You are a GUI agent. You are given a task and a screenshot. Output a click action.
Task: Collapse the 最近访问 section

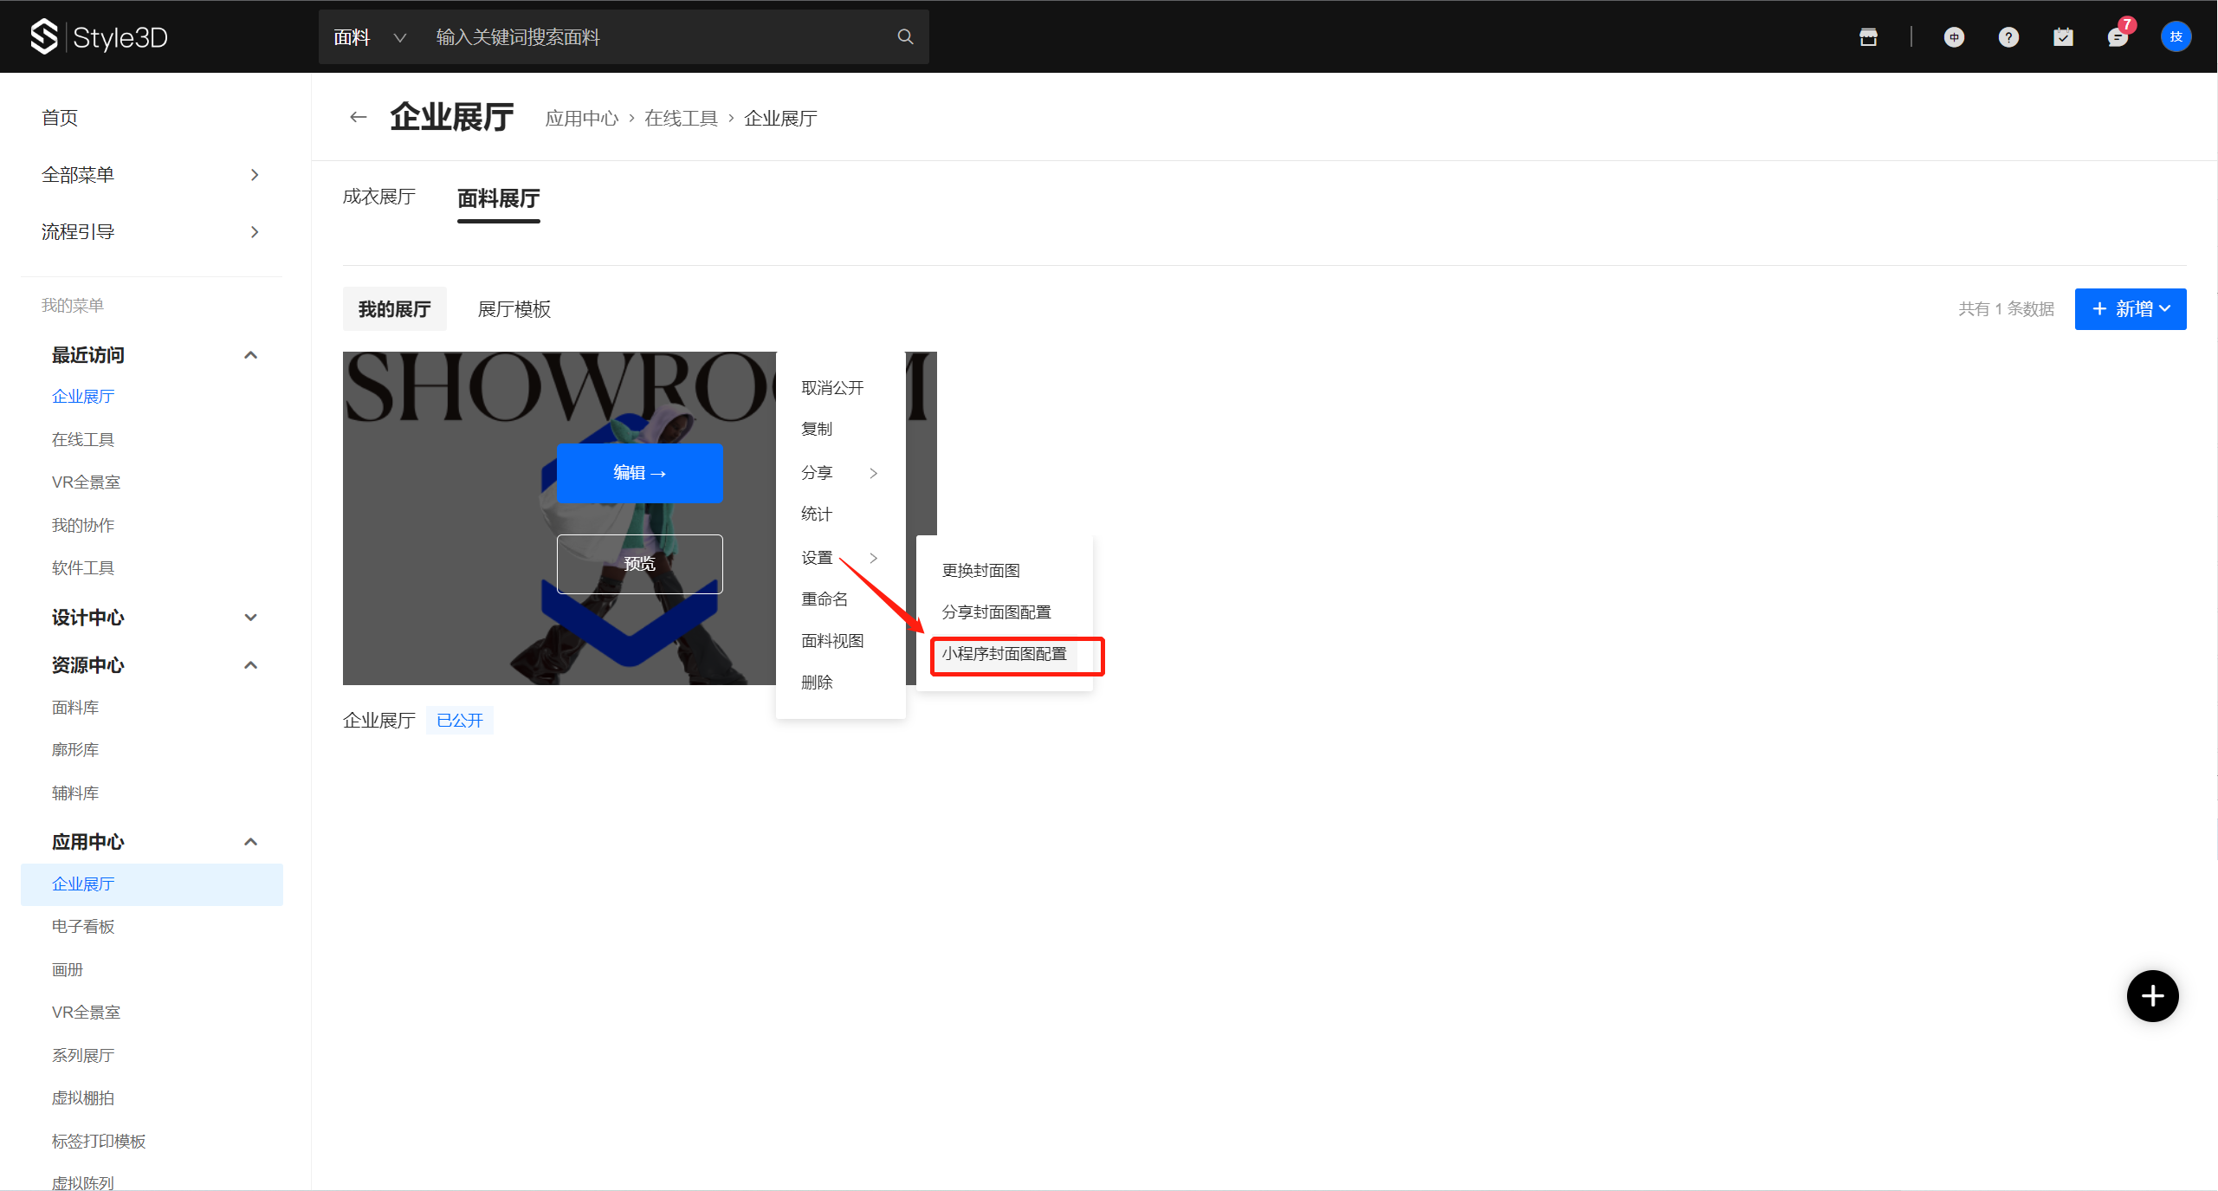(250, 355)
